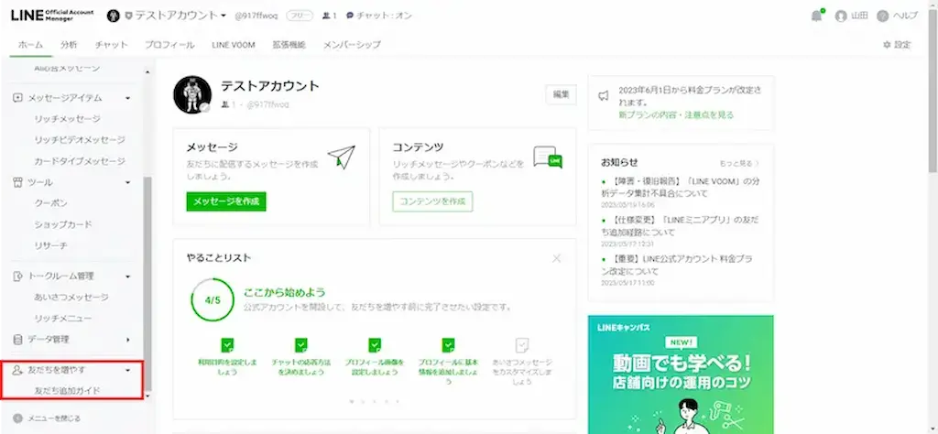
Task: Open the LINE VOOM tab
Action: 234,45
